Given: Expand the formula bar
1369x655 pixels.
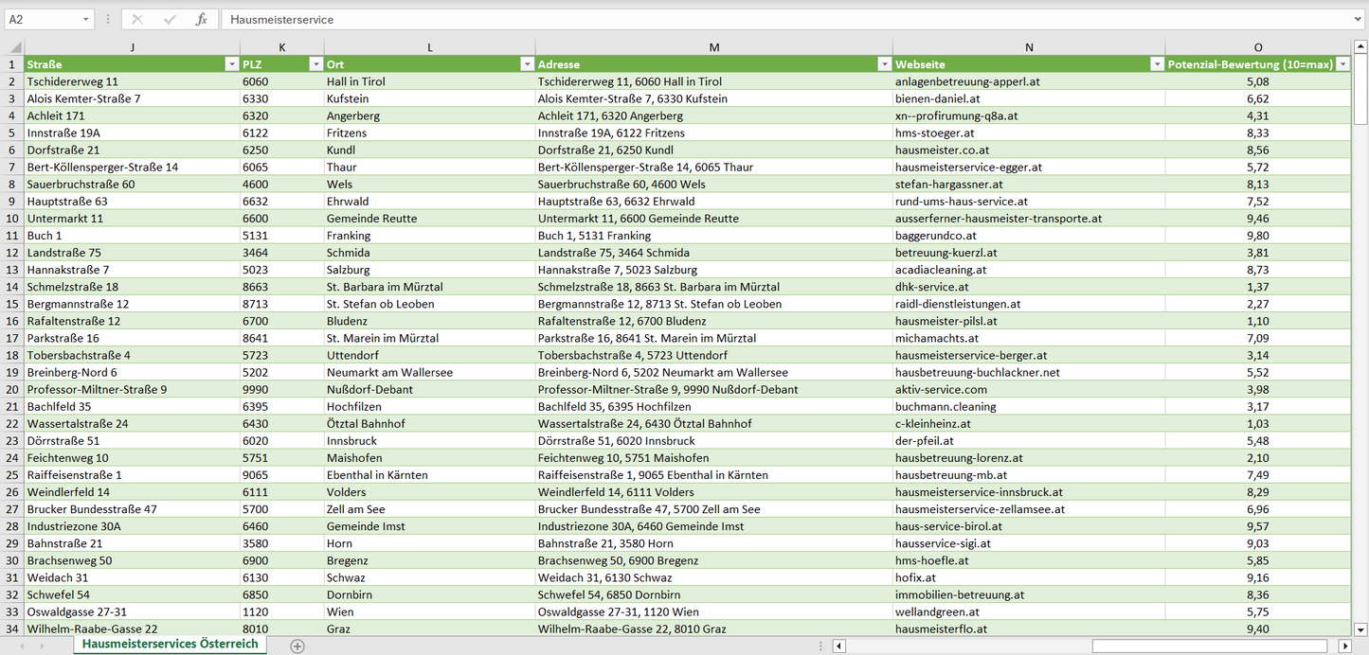Looking at the screenshot, I should click(x=1360, y=19).
